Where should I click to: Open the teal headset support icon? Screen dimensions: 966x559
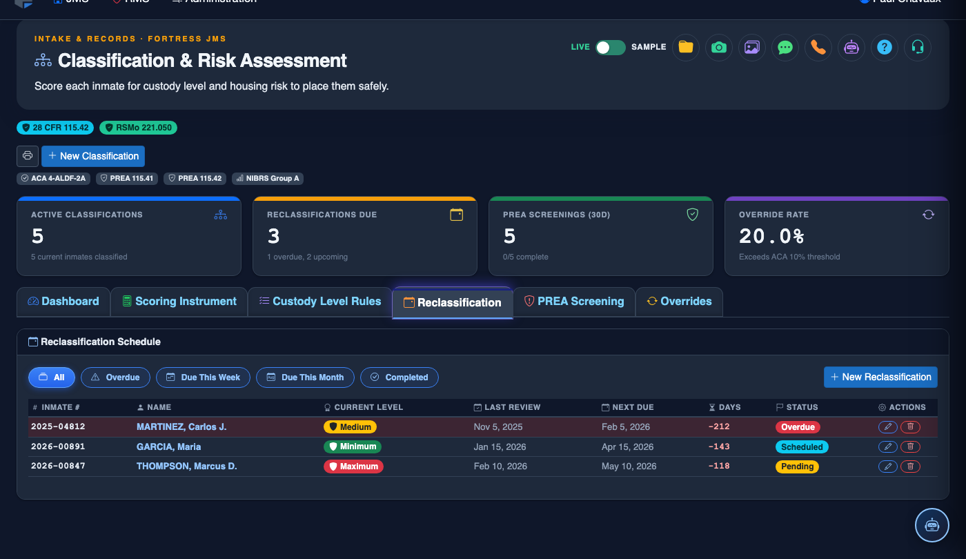pos(918,47)
